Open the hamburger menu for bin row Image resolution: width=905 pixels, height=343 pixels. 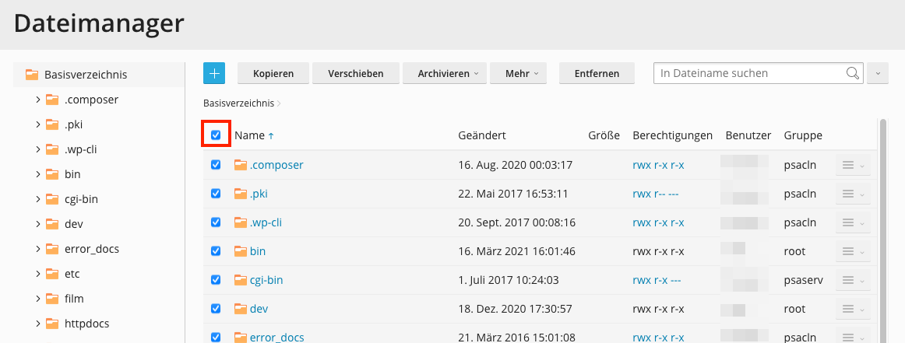pos(852,251)
